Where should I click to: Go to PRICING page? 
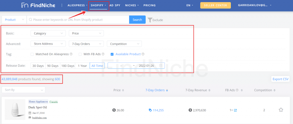coord(149,5)
